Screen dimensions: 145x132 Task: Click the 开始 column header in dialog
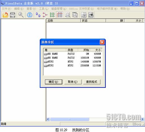coord(84,50)
